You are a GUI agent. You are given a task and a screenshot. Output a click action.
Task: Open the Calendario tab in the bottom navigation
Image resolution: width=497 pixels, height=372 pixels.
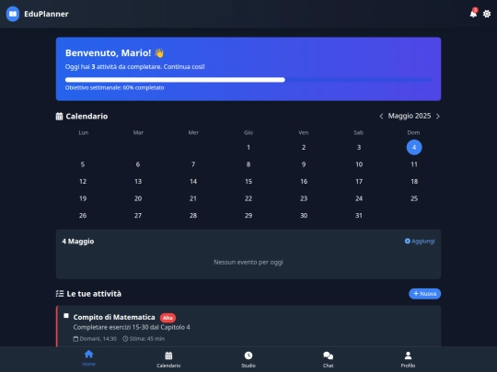[168, 359]
